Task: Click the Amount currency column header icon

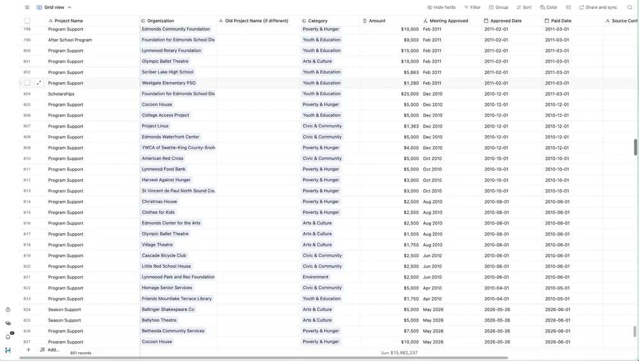Action: click(x=364, y=21)
